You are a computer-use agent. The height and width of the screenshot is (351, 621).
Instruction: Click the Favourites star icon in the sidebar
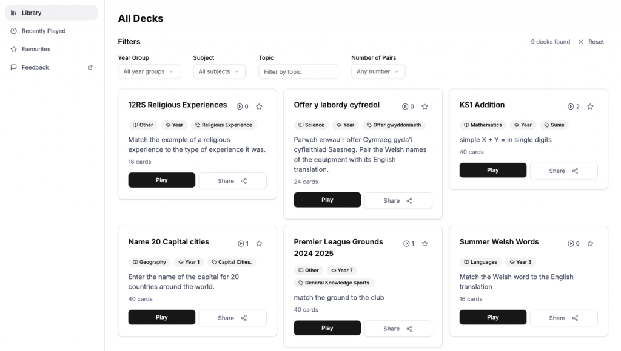pyautogui.click(x=13, y=48)
